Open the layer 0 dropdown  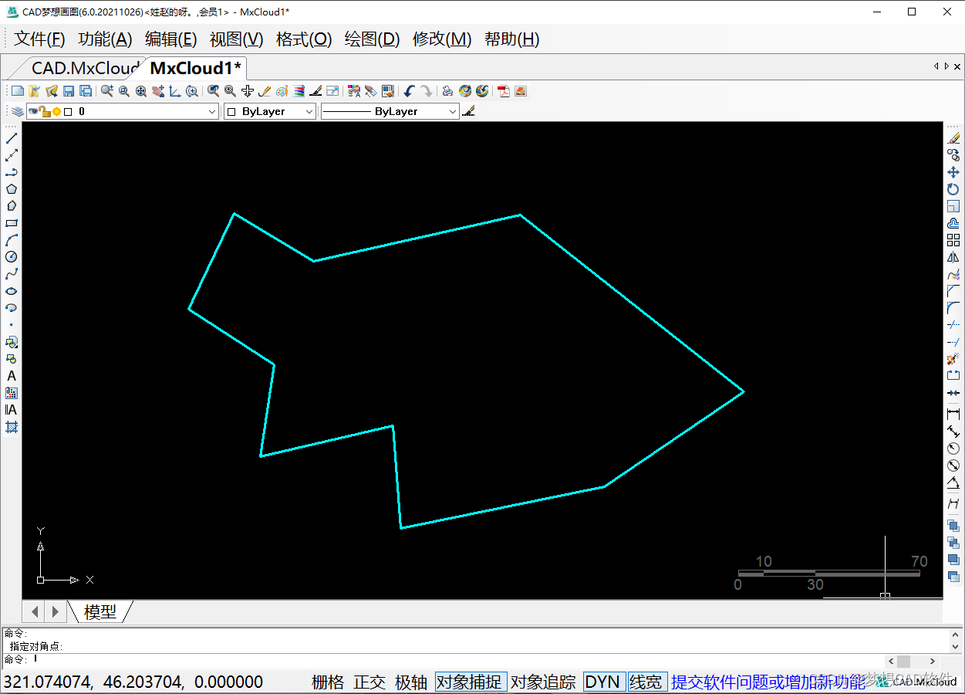(213, 111)
